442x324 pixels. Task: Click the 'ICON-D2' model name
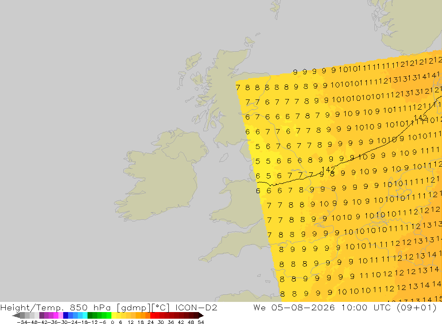coord(196,307)
